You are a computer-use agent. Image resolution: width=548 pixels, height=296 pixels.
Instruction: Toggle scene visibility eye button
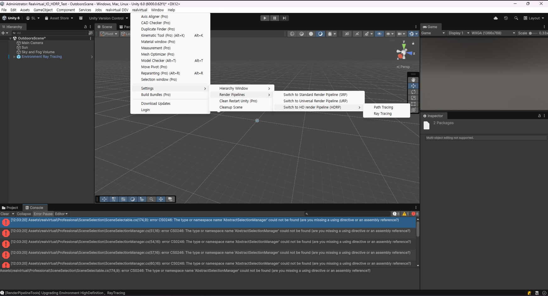(x=379, y=34)
